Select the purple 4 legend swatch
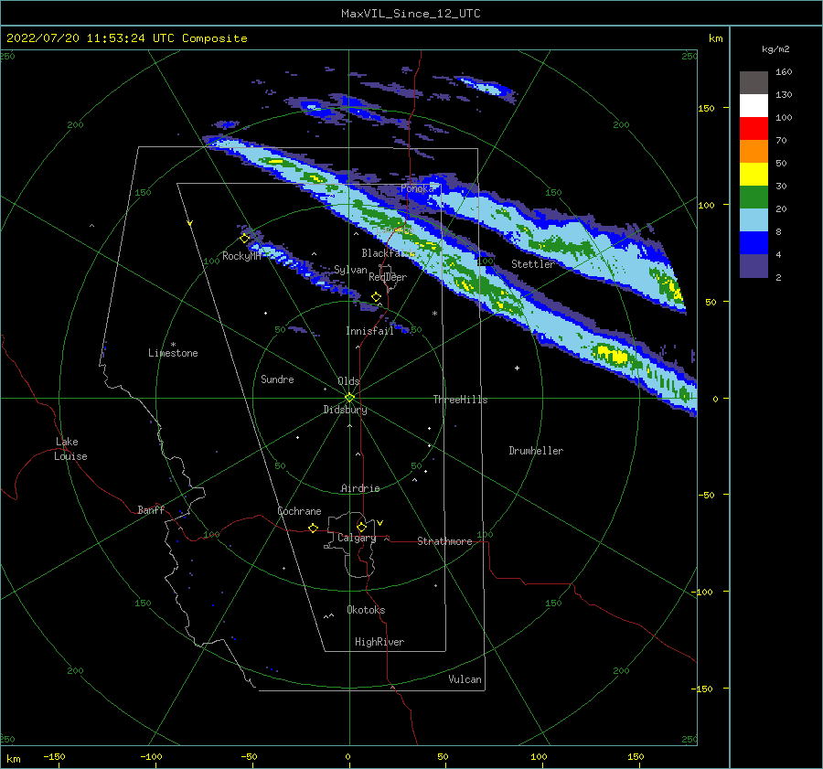Screen dimensions: 823x769 click(754, 265)
